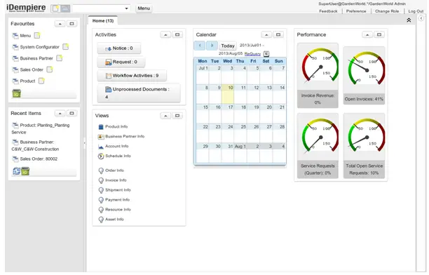Click new record icon next to Business Partner
The width and height of the screenshot is (429, 275).
click(x=60, y=58)
